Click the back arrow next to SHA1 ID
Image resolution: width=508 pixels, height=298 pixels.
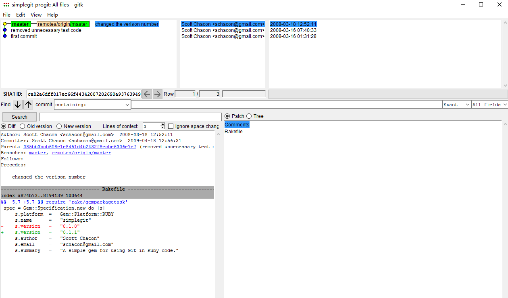[x=147, y=94]
